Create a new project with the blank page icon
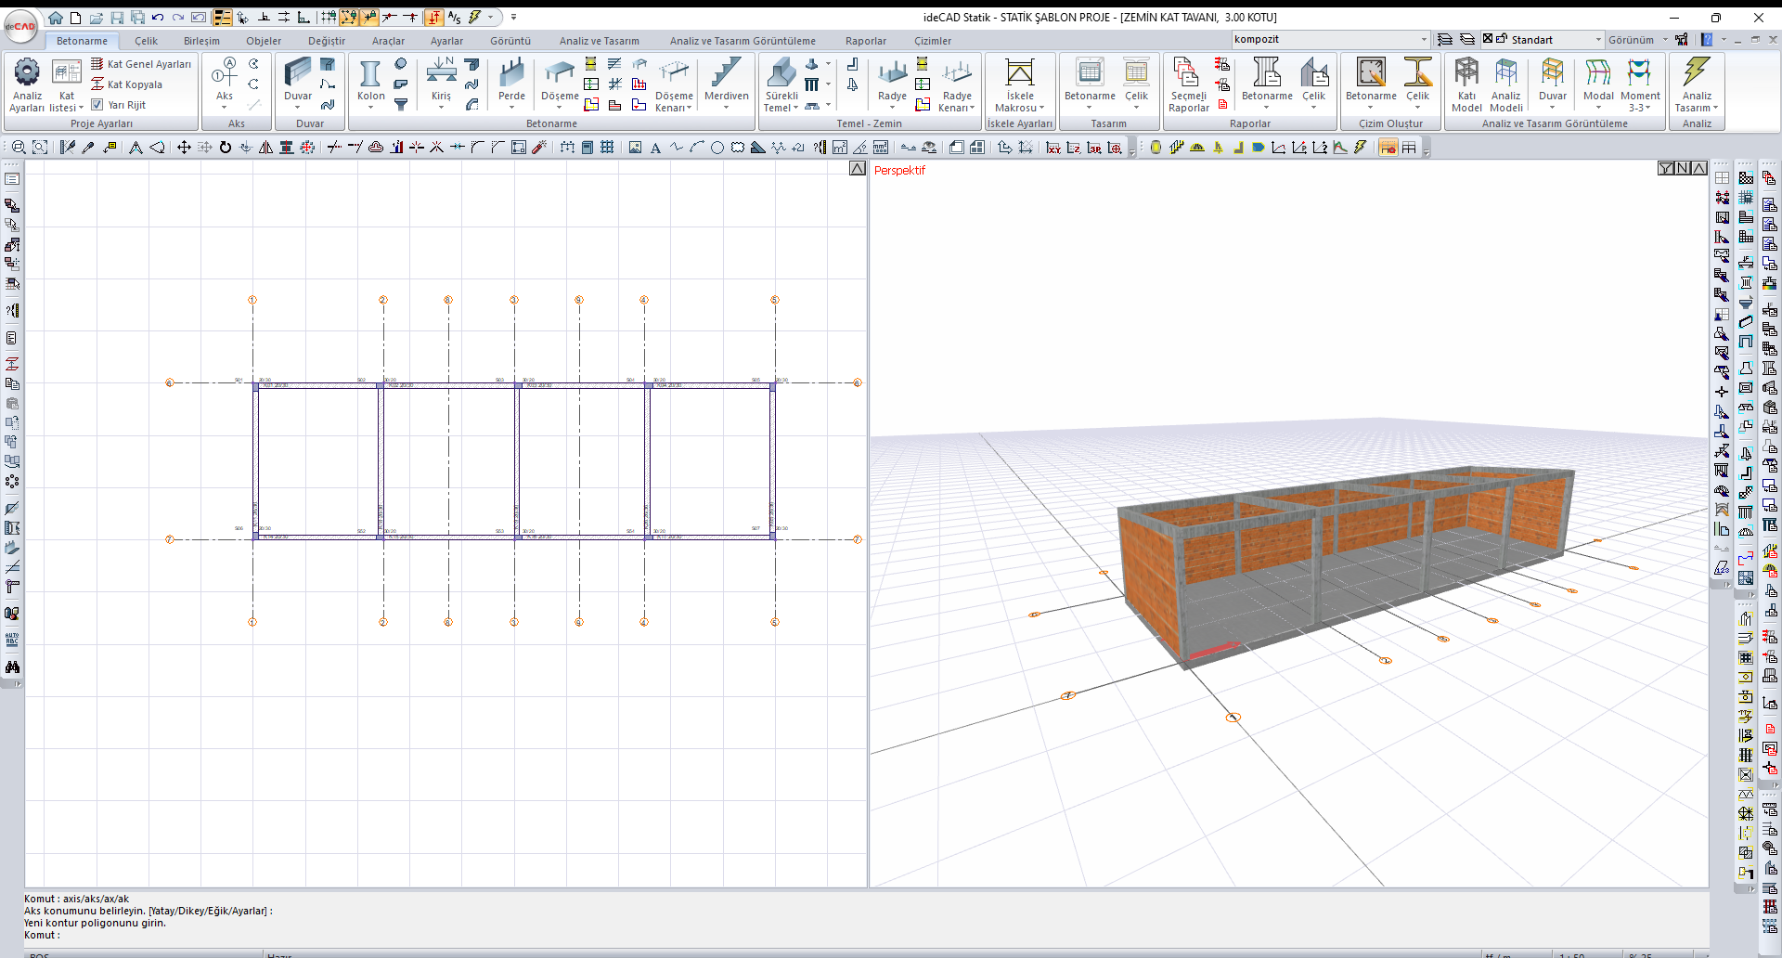1782x958 pixels. click(76, 18)
